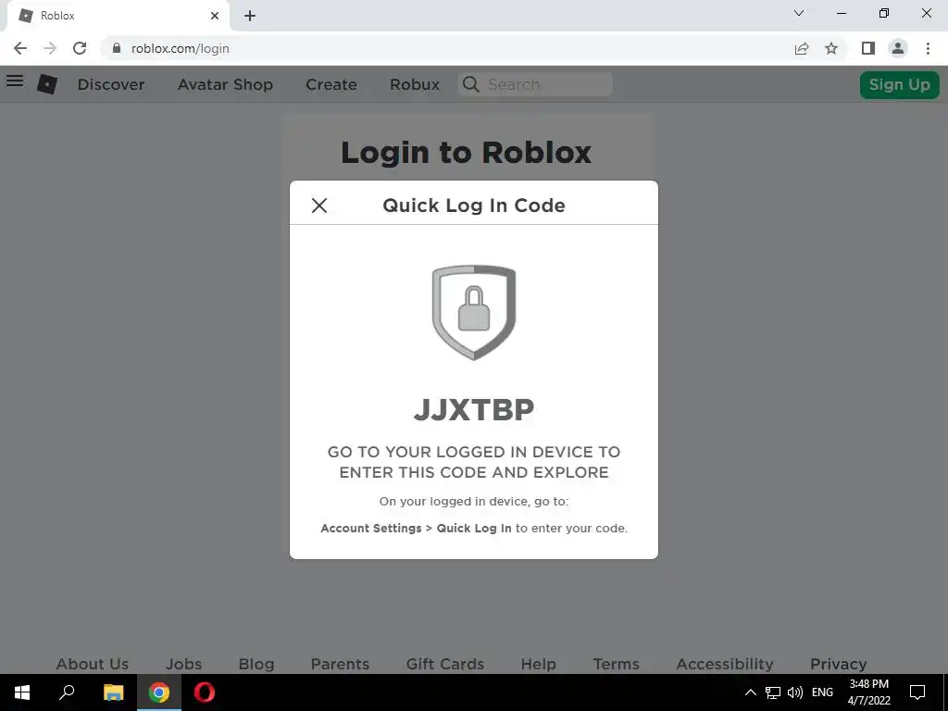948x711 pixels.
Task: Toggle Chrome side panel
Action: click(x=868, y=48)
